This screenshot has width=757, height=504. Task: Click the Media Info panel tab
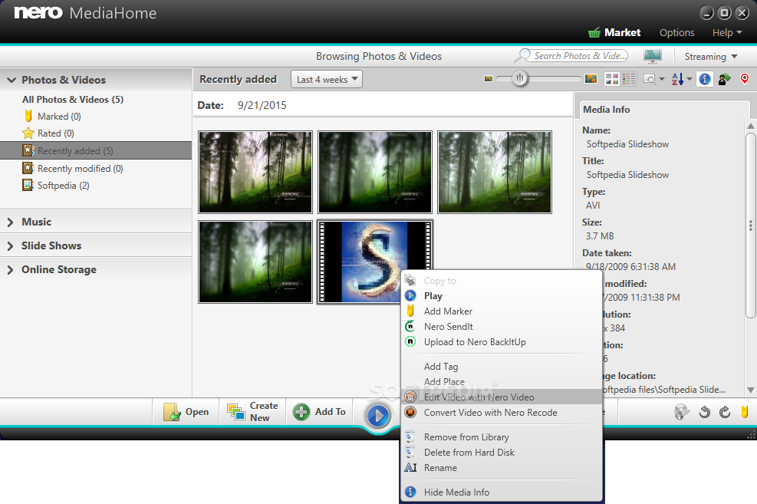607,110
